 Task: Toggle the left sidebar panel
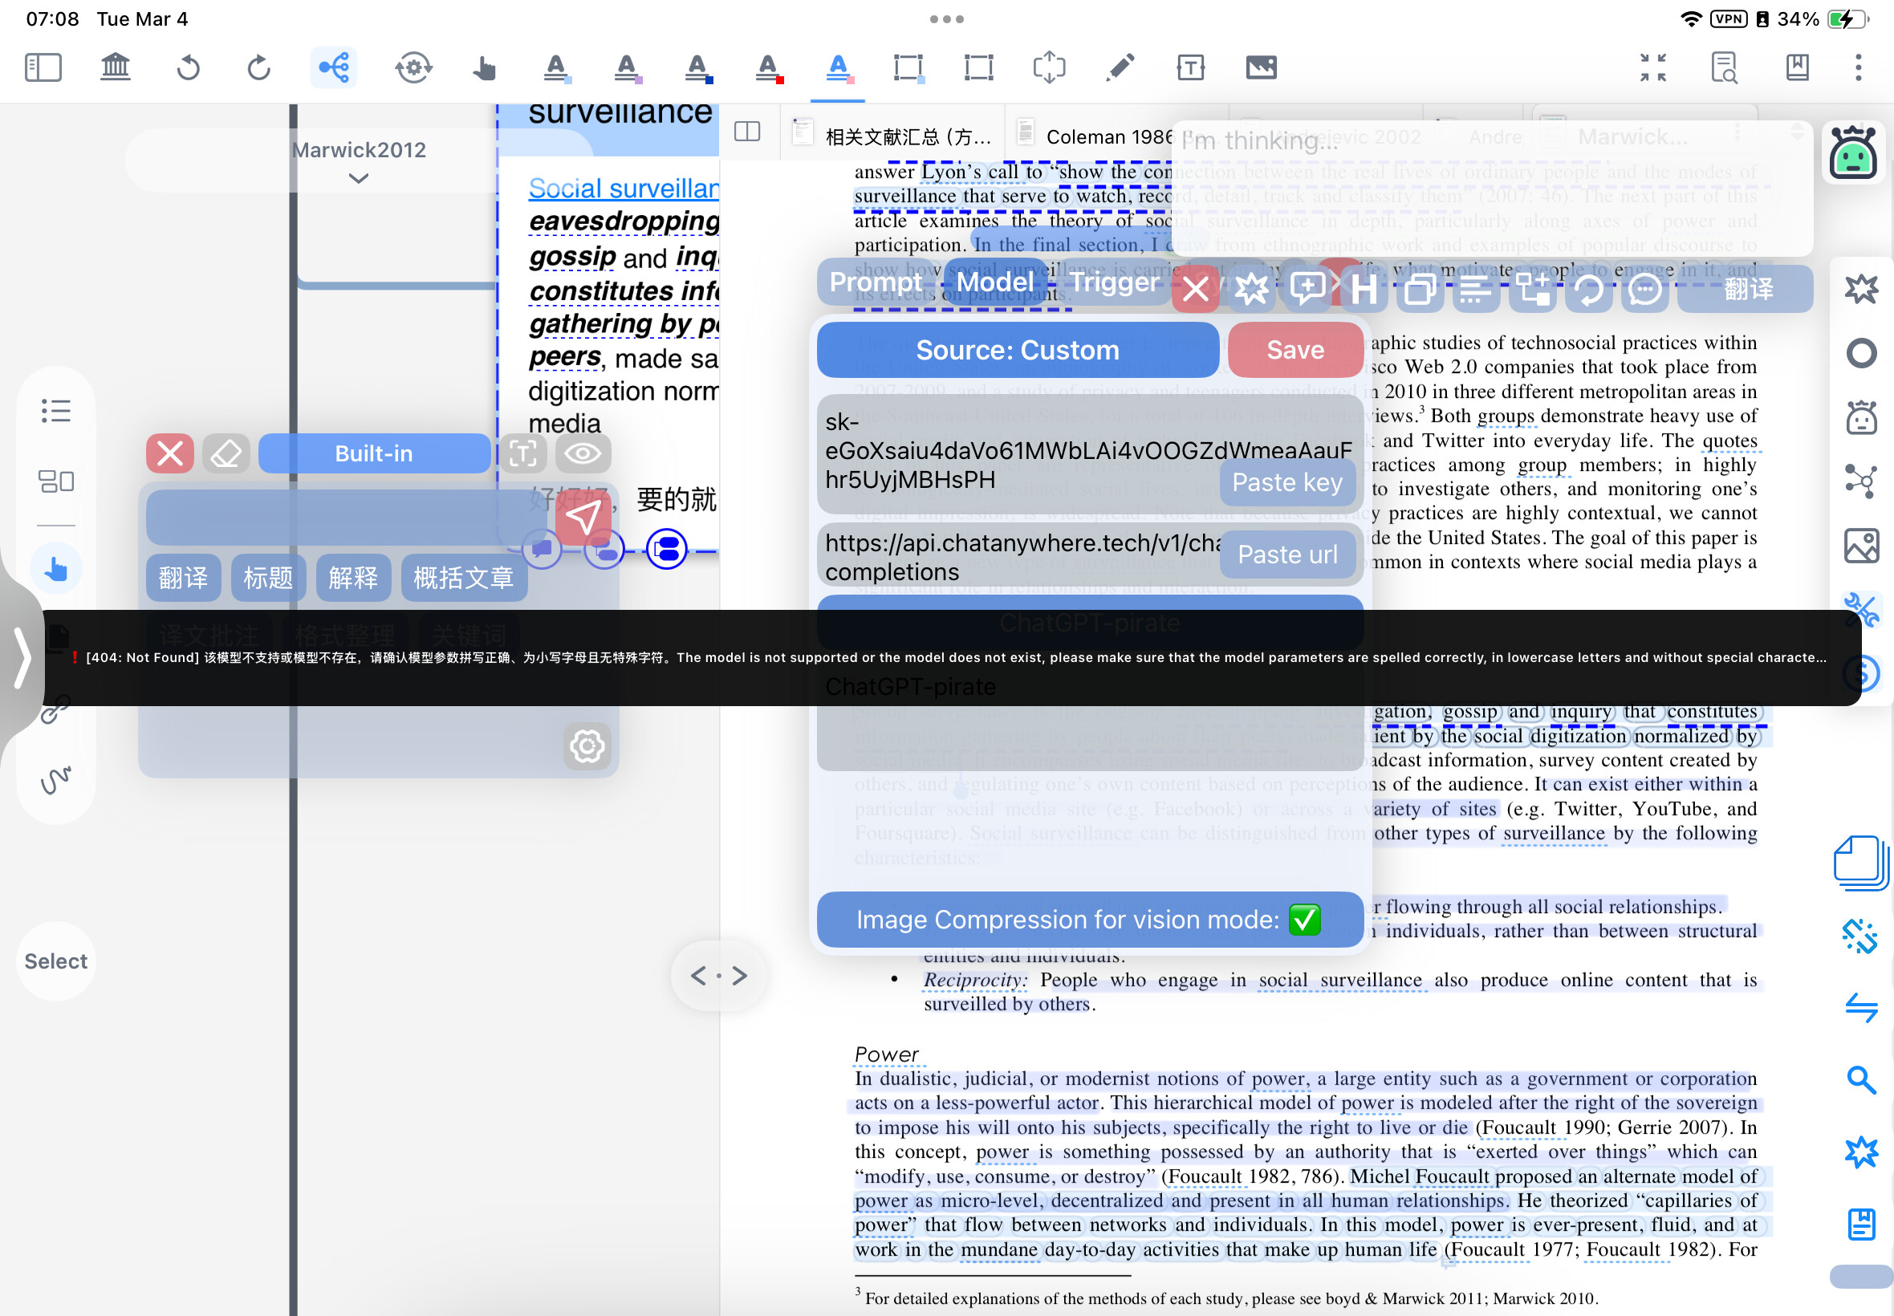click(43, 67)
